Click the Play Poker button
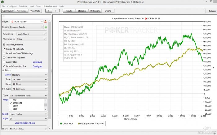 coord(21,11)
